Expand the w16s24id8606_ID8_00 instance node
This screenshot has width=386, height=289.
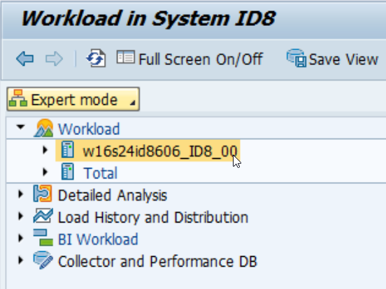coord(45,150)
